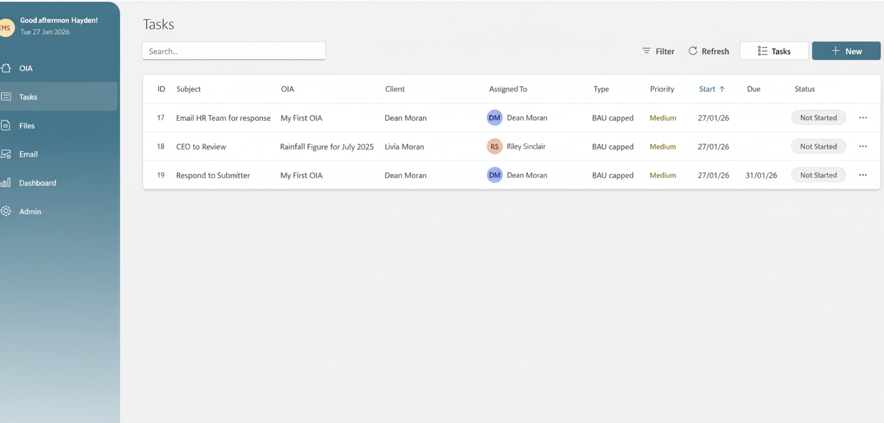
Task: Click Not Started status for task 18
Action: [x=818, y=147]
